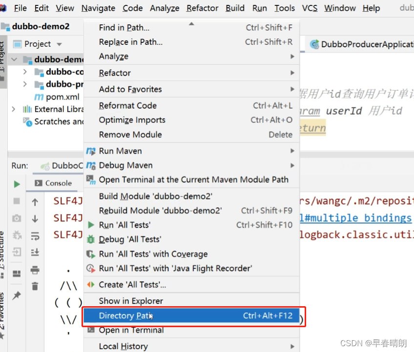The image size is (414, 352).
Task: Click the Clear All trash icon in console
Action: [34, 286]
